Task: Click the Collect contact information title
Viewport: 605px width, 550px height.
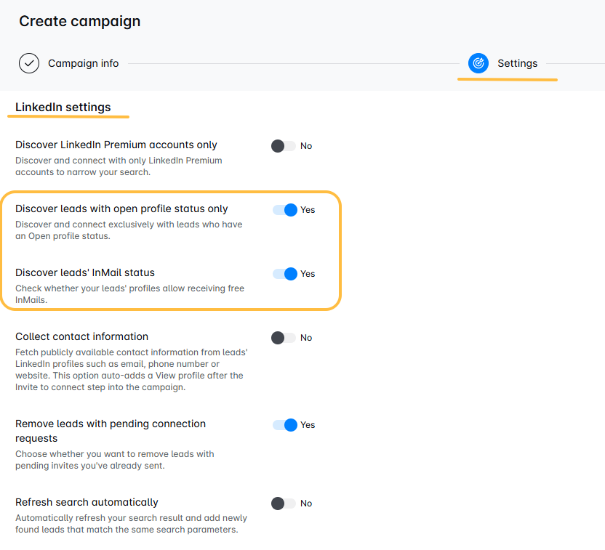Action: (81, 337)
